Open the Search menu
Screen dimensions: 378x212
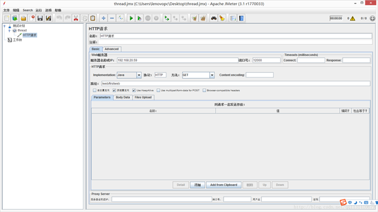coord(27,10)
